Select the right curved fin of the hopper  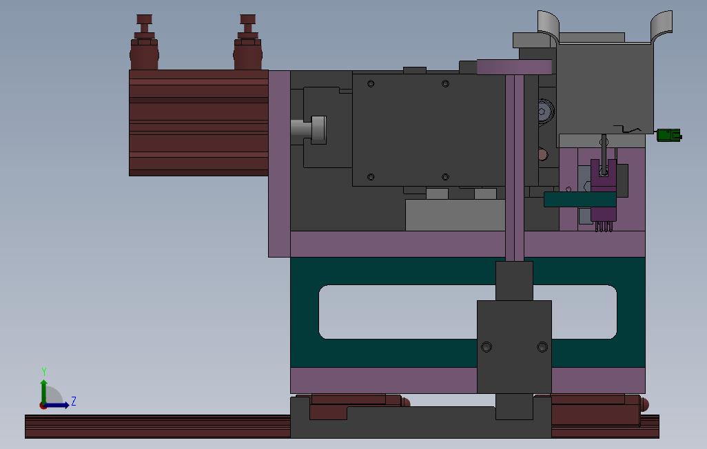click(x=661, y=27)
